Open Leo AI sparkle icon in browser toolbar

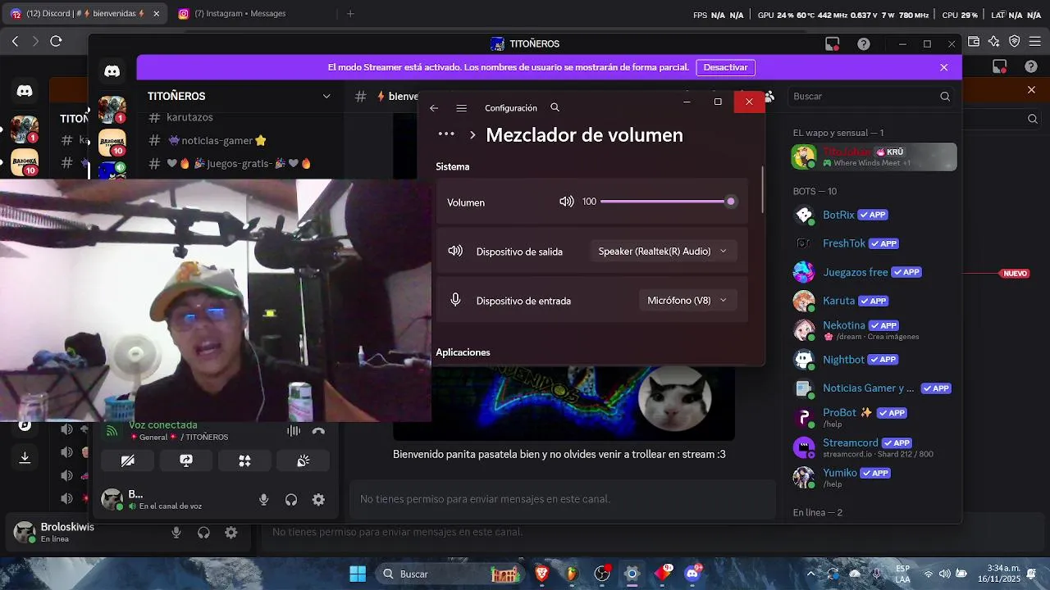click(994, 41)
